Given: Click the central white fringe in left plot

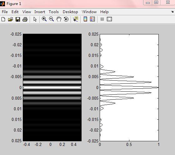Looking at the screenshot, I should pos(52,87).
